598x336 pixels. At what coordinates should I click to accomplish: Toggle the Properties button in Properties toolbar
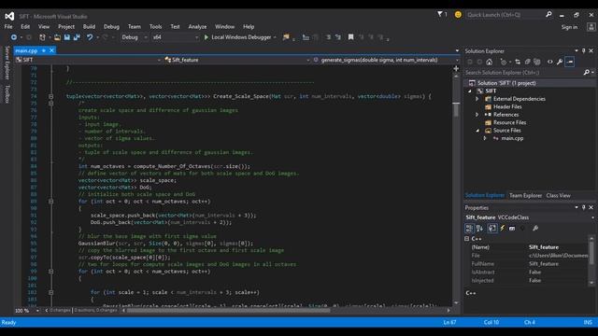coord(492,228)
